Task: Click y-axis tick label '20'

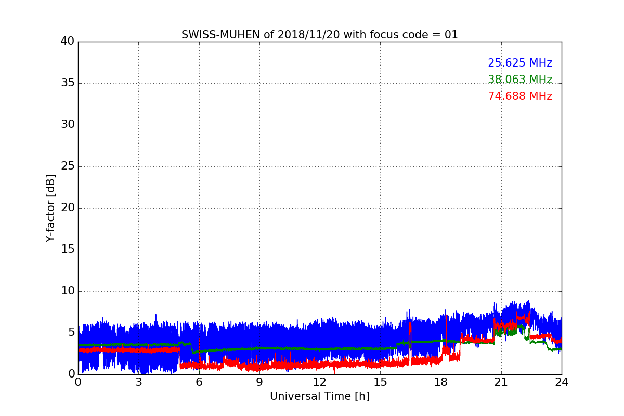Action: [x=68, y=208]
